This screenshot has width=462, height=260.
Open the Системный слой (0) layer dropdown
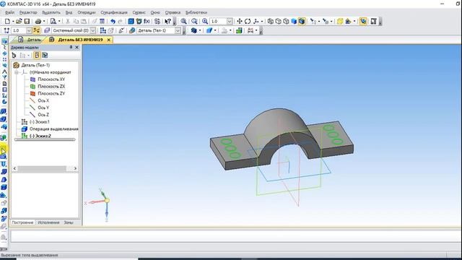(93, 30)
